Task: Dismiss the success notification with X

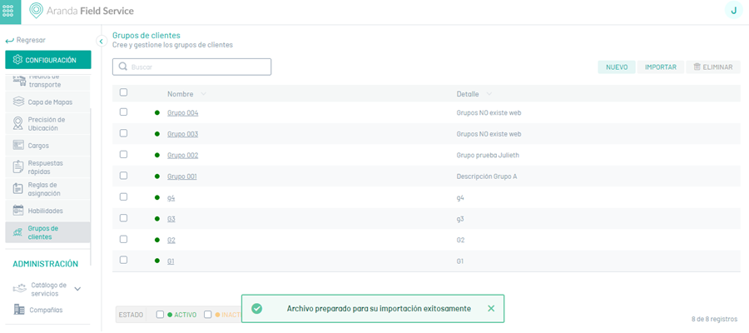Action: tap(491, 308)
